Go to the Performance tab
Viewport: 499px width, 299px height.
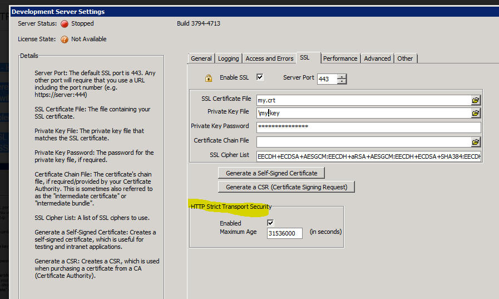(340, 58)
